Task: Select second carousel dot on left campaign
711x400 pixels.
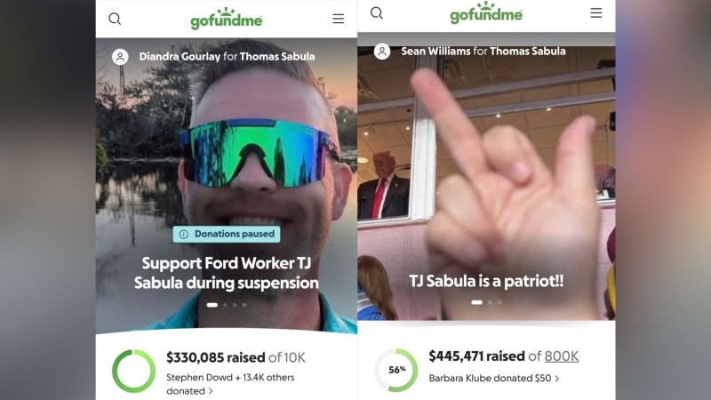Action: (226, 305)
